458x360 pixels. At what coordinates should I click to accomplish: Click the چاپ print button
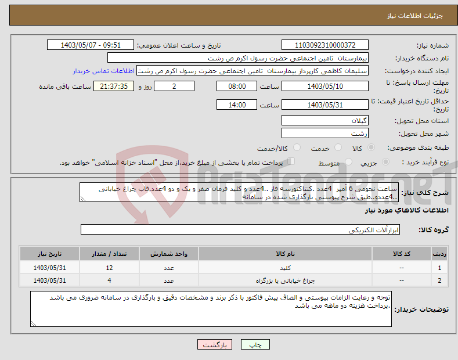[x=255, y=344]
